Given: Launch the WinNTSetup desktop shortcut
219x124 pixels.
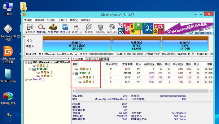Looking at the screenshot, I should [8, 76].
